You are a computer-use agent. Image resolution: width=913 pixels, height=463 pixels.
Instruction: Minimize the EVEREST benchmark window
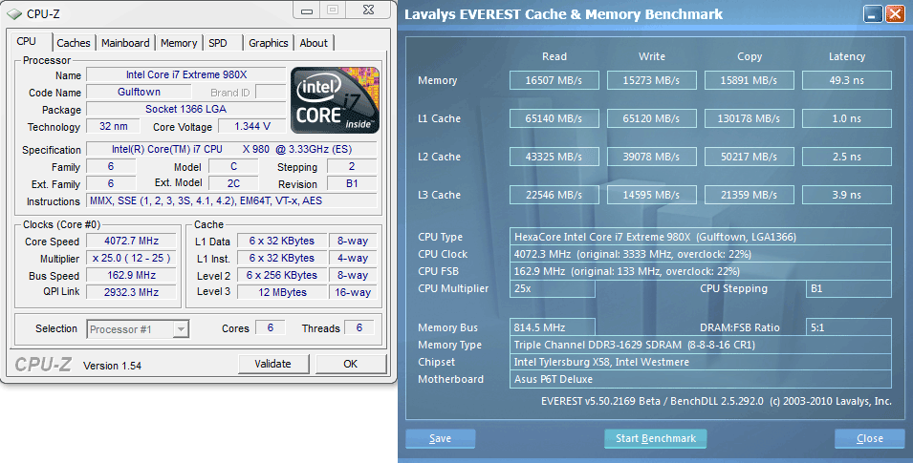(x=872, y=14)
